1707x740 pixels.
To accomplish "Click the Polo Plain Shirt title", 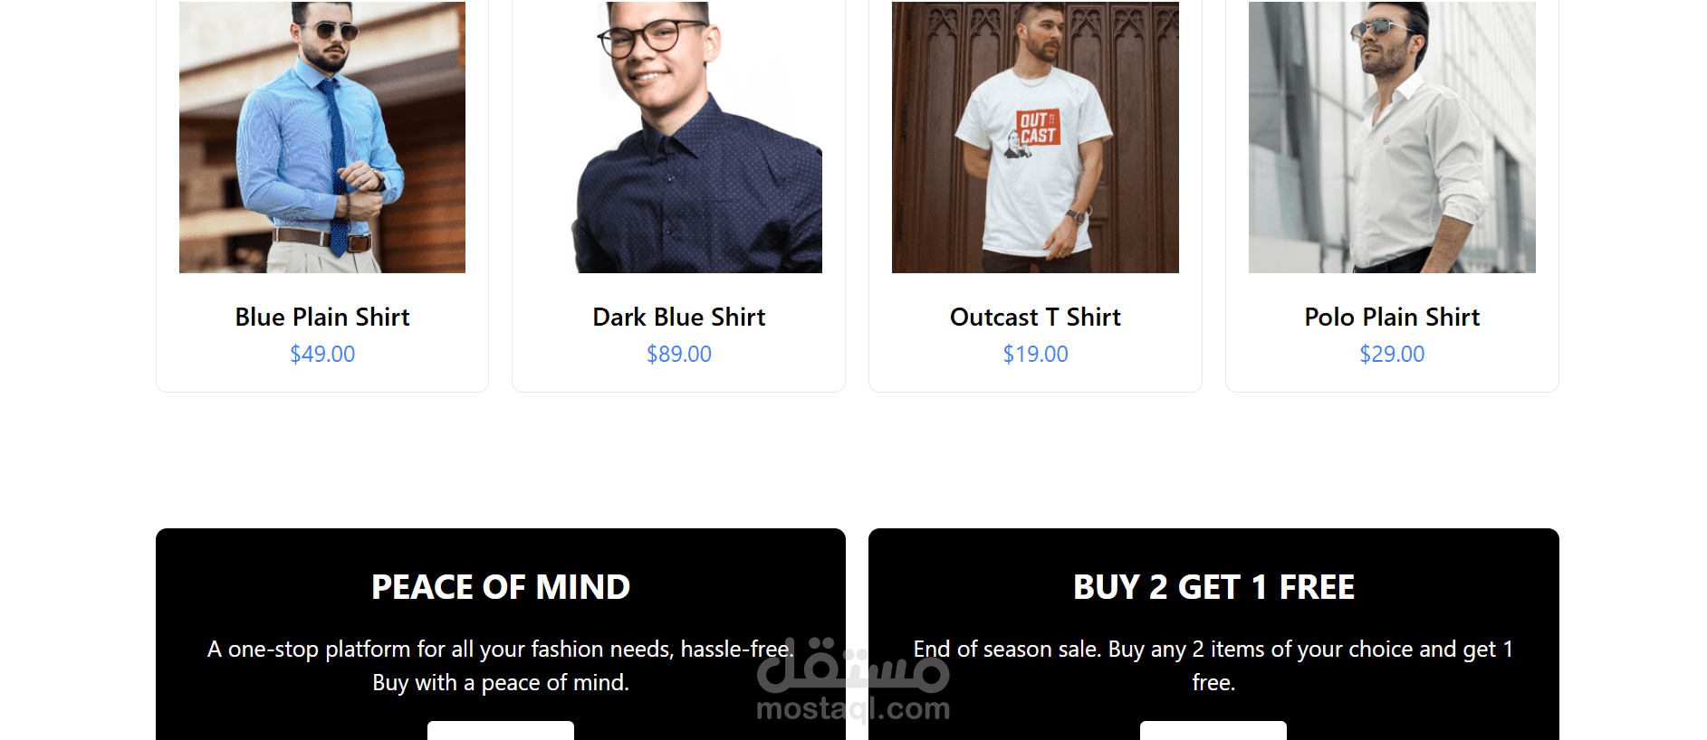I will tap(1392, 317).
